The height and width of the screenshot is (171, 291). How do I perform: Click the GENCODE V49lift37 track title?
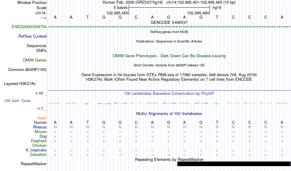[169, 22]
